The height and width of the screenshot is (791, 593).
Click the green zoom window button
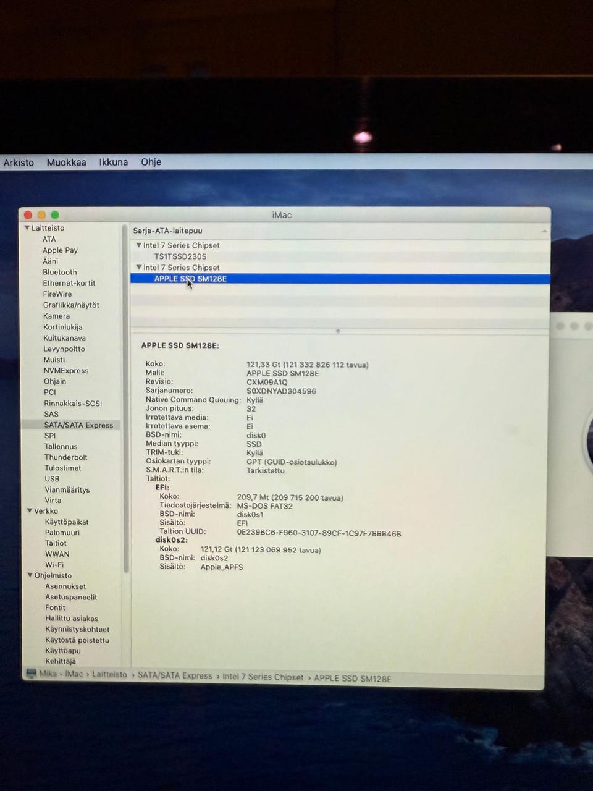click(x=55, y=215)
